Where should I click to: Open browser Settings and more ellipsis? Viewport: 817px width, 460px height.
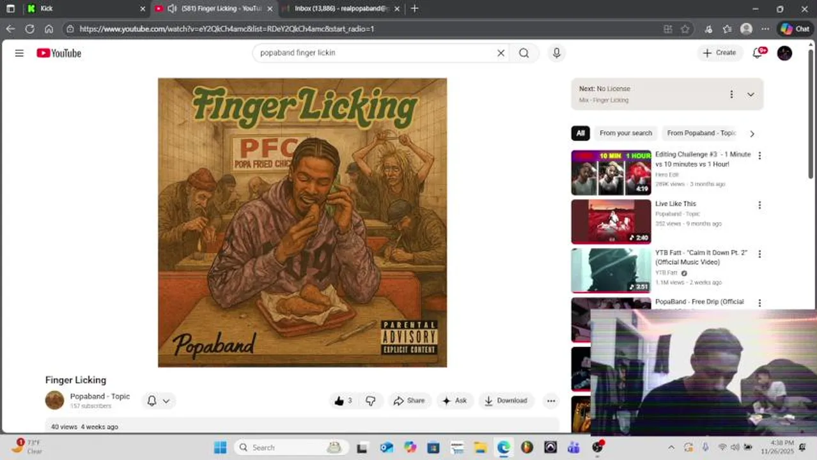pos(765,29)
